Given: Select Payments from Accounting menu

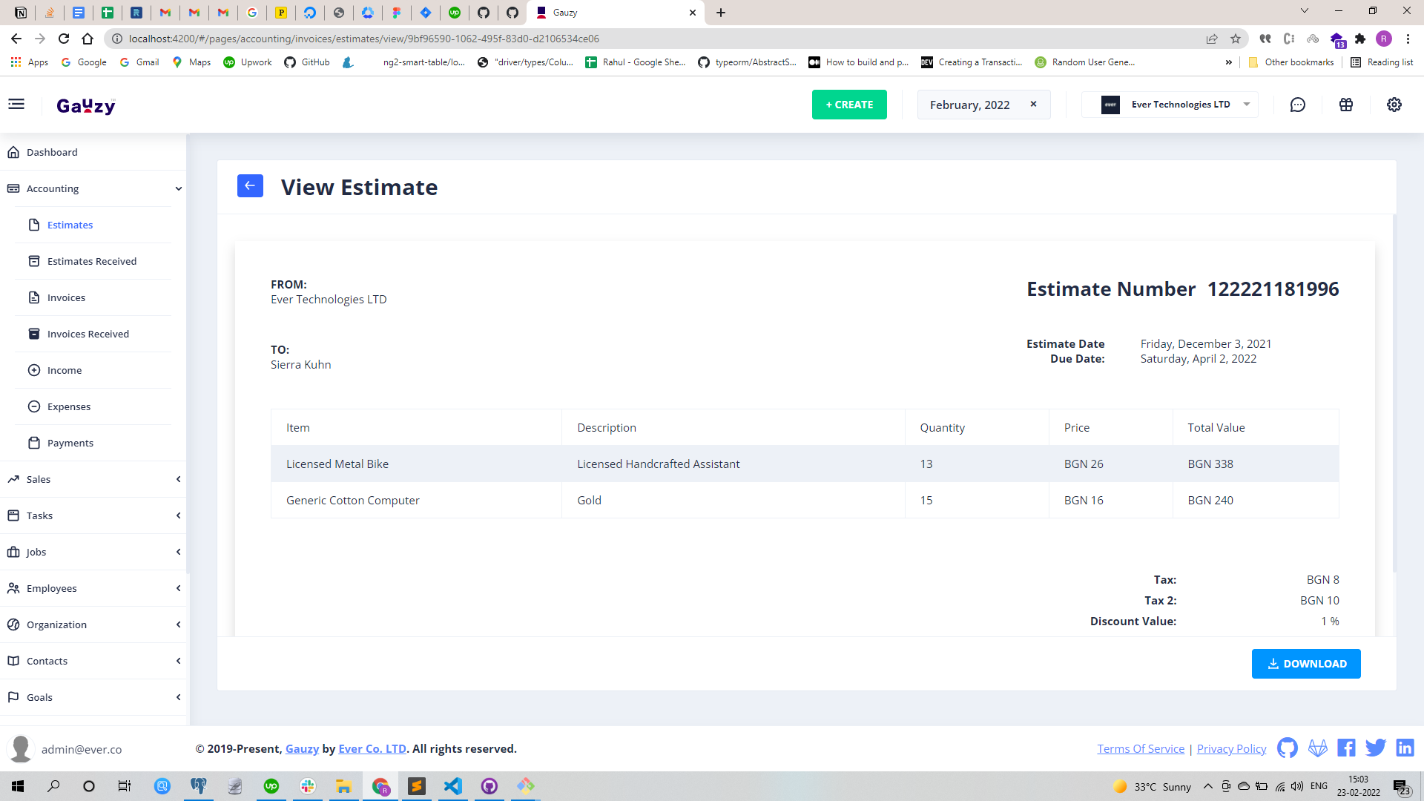Looking at the screenshot, I should 70,443.
